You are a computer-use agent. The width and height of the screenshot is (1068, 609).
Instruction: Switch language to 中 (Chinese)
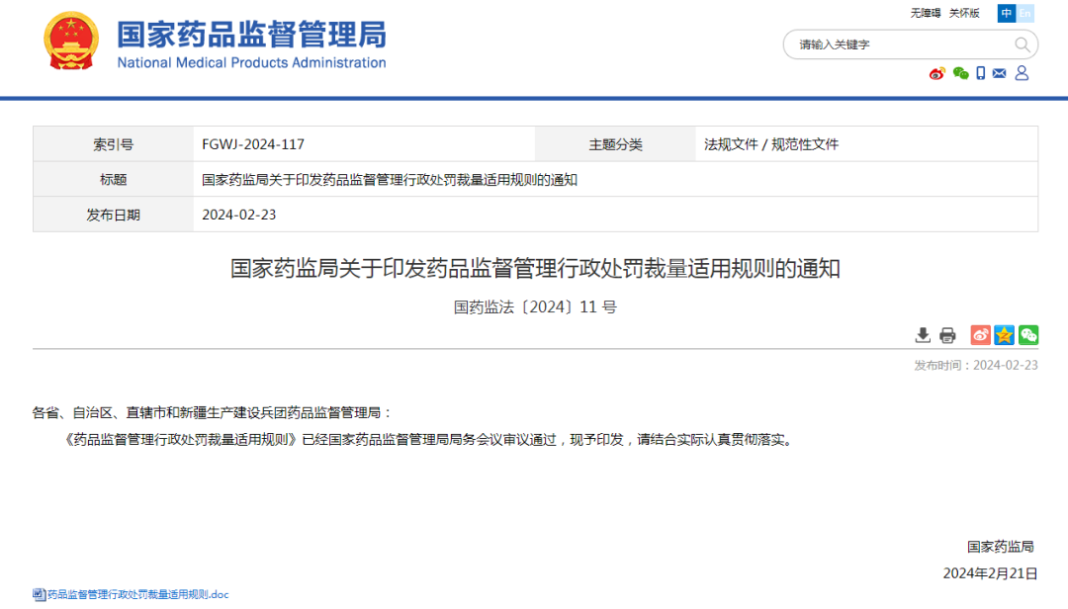click(x=1007, y=13)
